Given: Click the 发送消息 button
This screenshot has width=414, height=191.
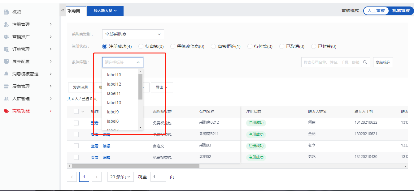Looking at the screenshot, I should click(x=81, y=87).
